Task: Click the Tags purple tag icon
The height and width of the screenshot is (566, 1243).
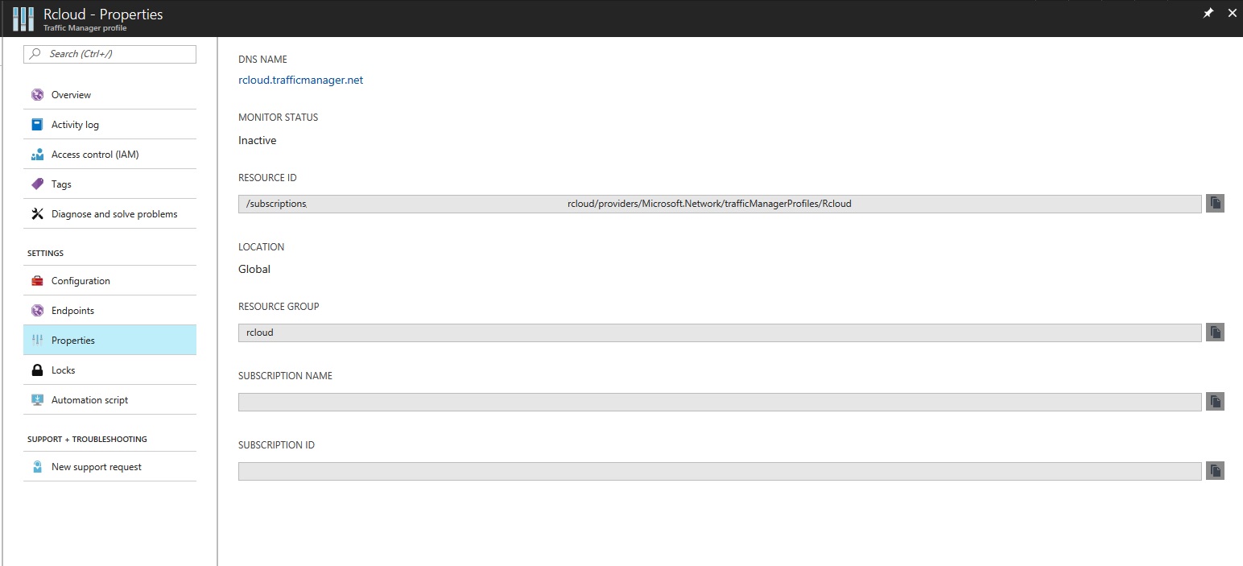Action: (x=37, y=184)
